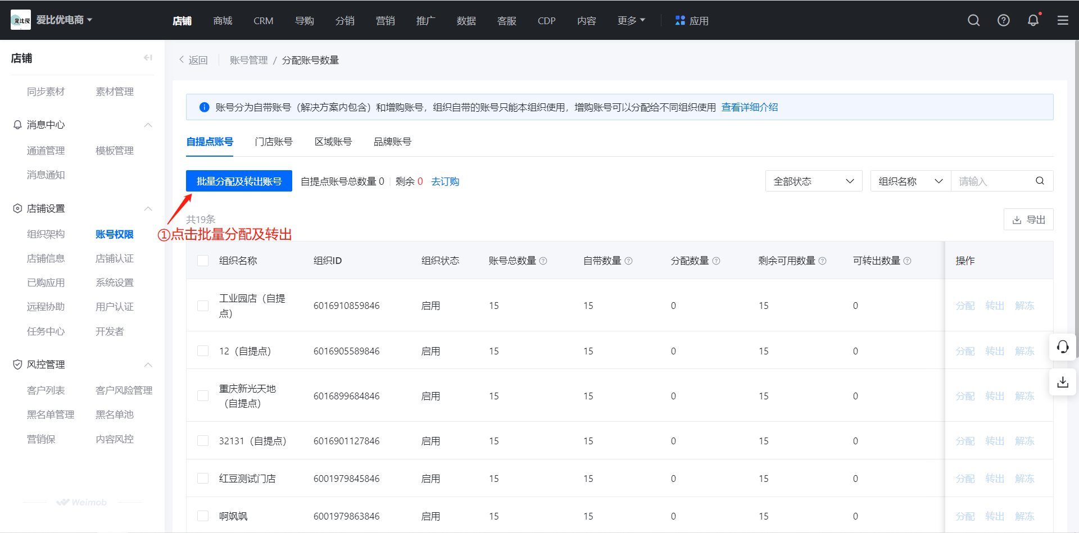
Task: Switch to the 区域账号 tab
Action: (333, 142)
